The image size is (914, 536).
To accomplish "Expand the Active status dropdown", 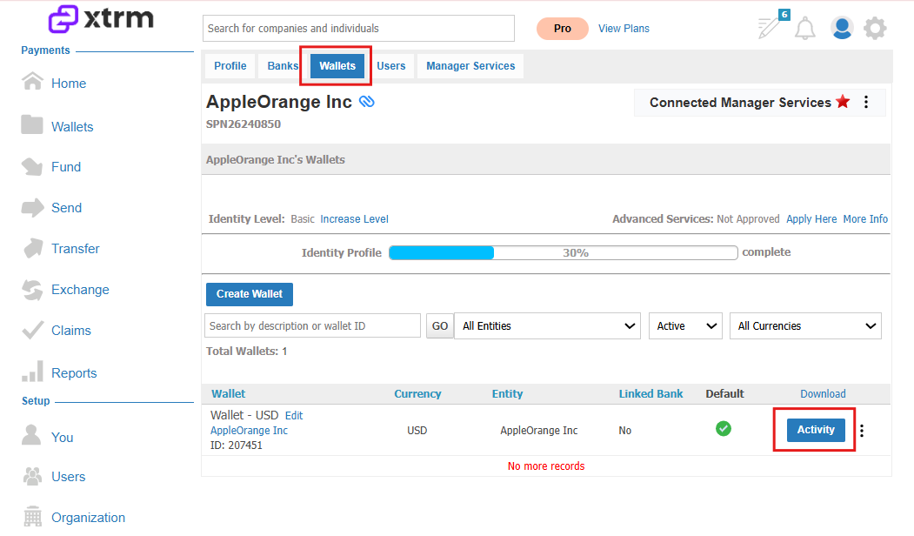I will (x=685, y=326).
